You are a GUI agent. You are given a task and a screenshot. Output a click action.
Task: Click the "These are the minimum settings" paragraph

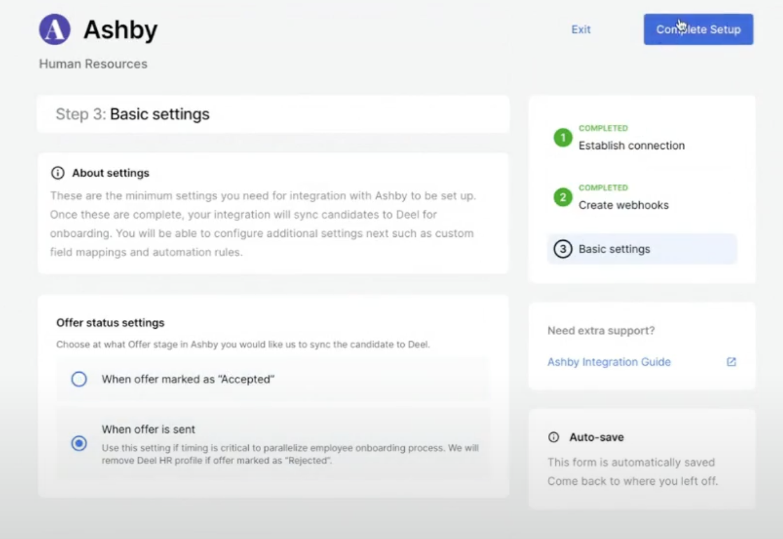pos(262,224)
